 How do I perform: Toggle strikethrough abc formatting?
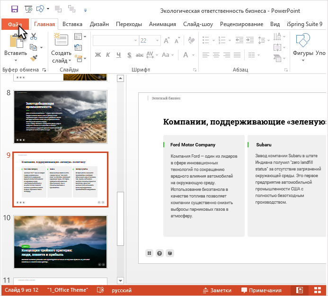(140, 55)
